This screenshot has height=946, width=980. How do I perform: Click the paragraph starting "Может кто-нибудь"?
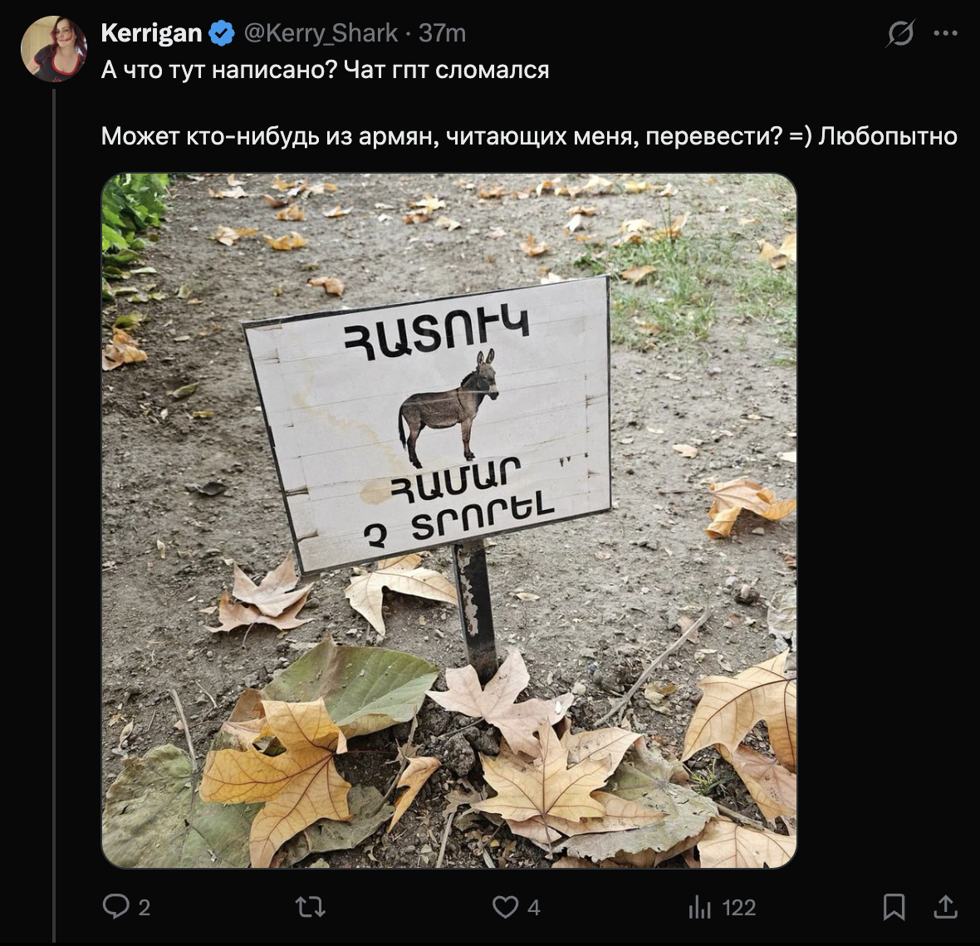(528, 136)
